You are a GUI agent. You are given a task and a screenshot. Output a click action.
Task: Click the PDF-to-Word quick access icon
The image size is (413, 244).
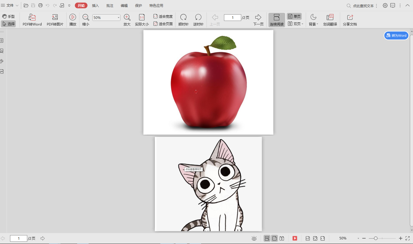(x=62, y=5)
